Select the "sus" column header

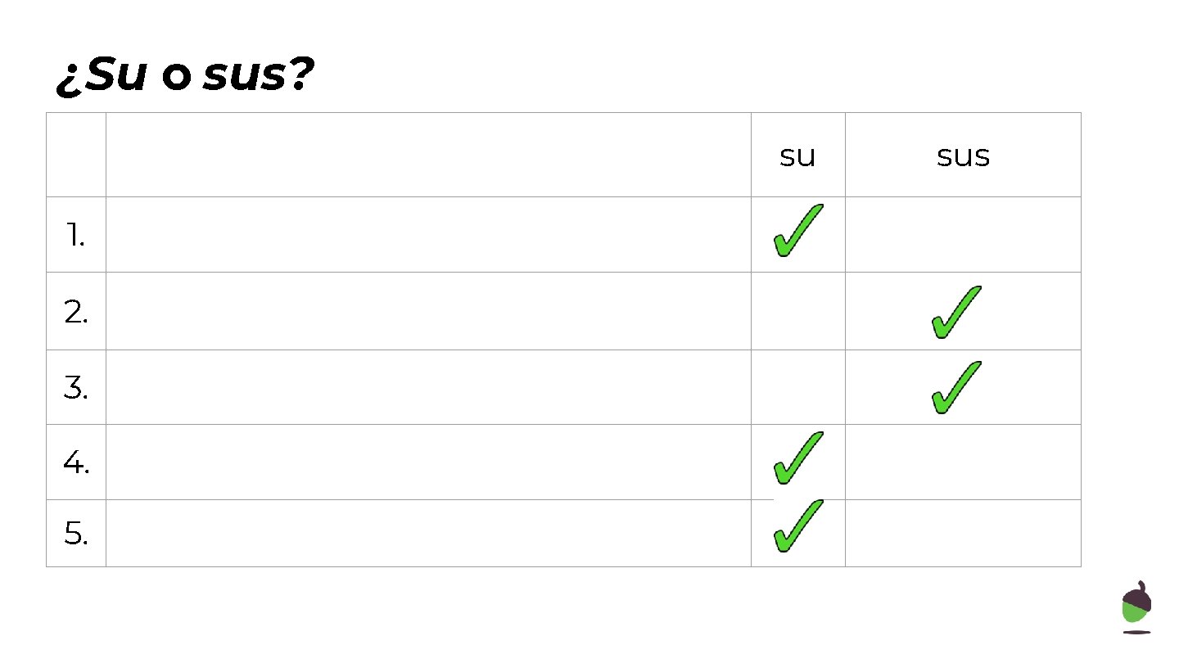click(963, 156)
